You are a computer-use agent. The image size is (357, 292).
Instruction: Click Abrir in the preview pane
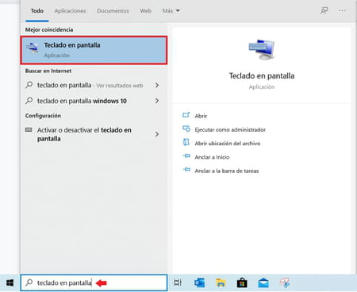pyautogui.click(x=201, y=116)
